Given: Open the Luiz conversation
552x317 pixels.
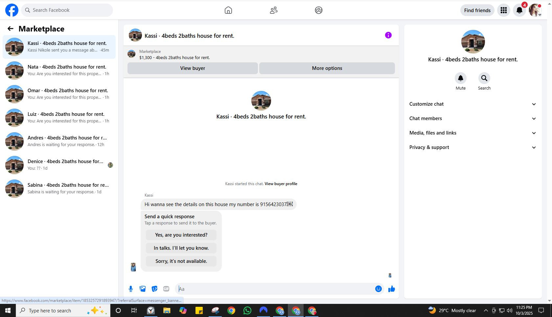Looking at the screenshot, I should click(59, 117).
